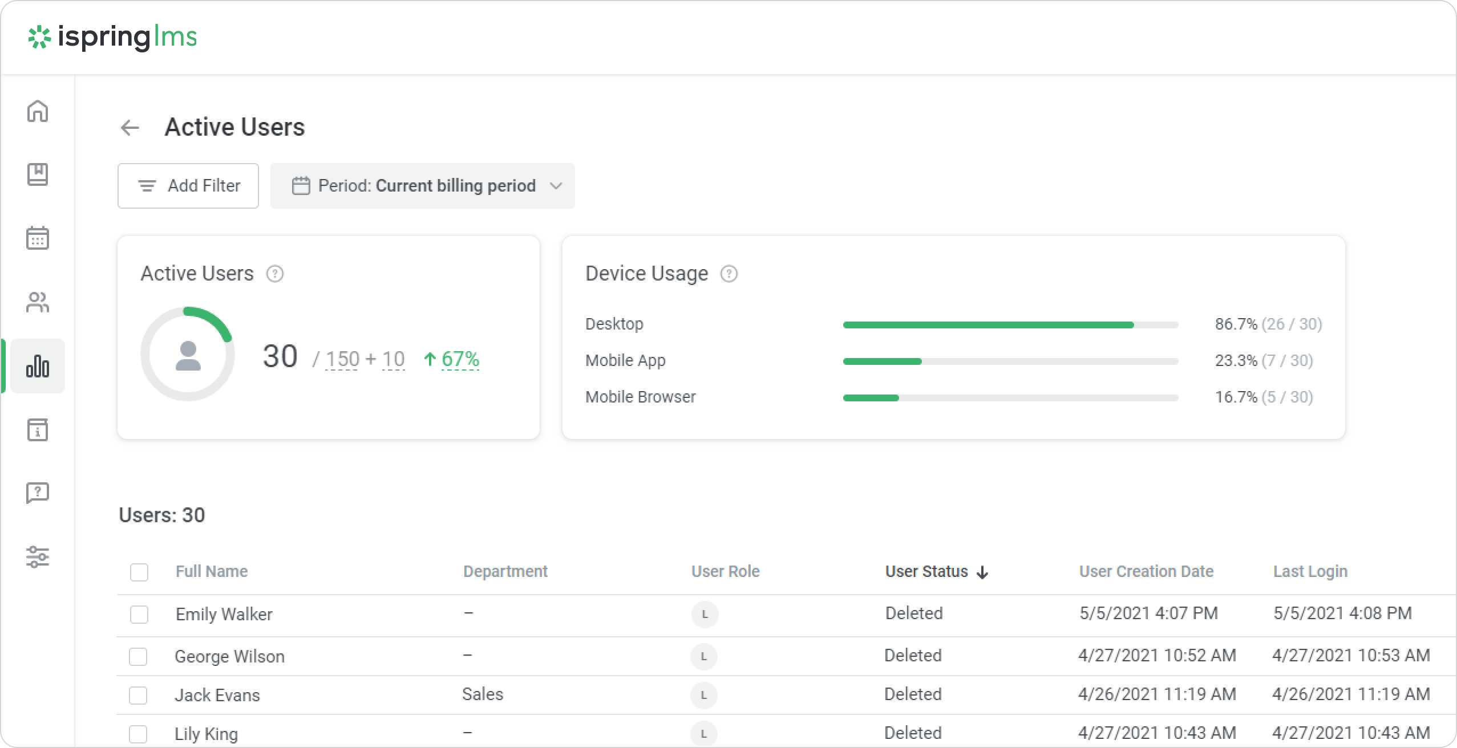This screenshot has width=1457, height=748.
Task: Check the box for Emily Walker
Action: pyautogui.click(x=139, y=615)
